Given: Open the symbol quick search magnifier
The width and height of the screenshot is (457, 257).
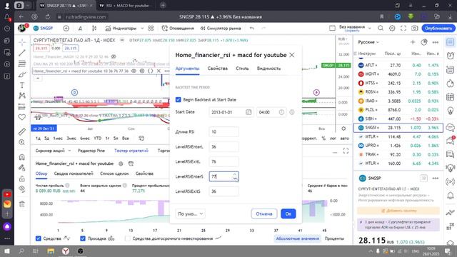Looking at the screenshot, I should 381,29.
